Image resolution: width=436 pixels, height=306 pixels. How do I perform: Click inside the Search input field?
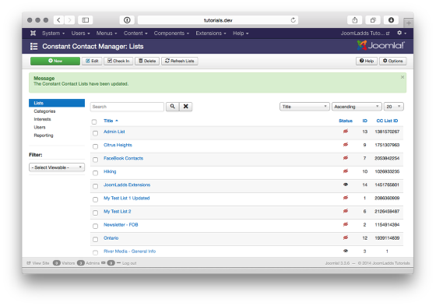[127, 107]
